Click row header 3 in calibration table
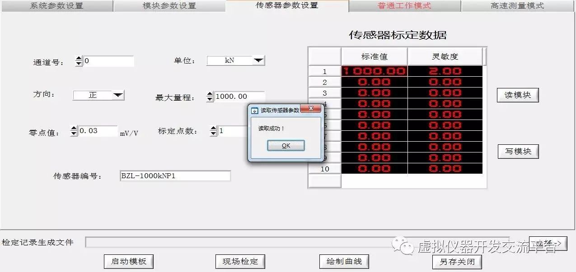Viewport: 576px width, 272px height. [325, 93]
